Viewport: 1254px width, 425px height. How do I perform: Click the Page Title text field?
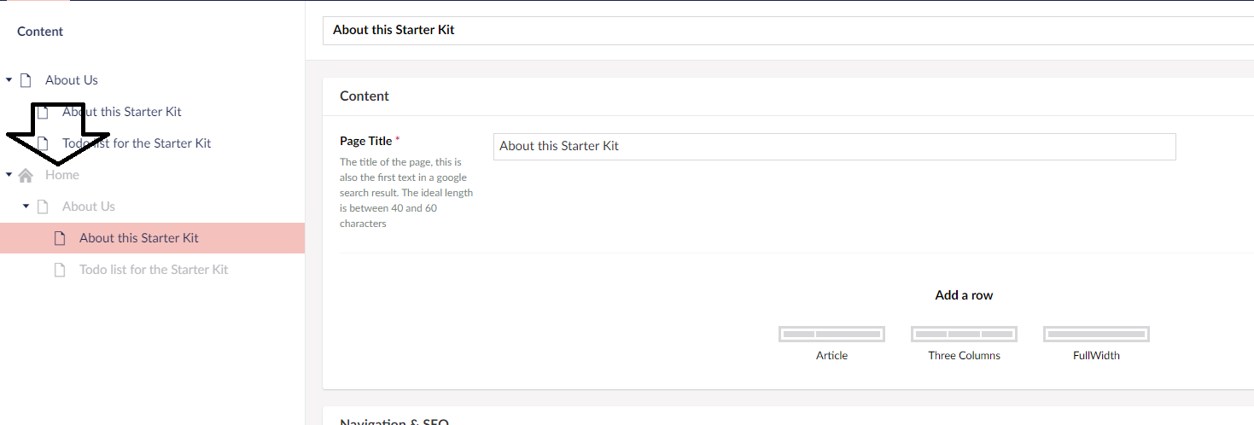(834, 146)
